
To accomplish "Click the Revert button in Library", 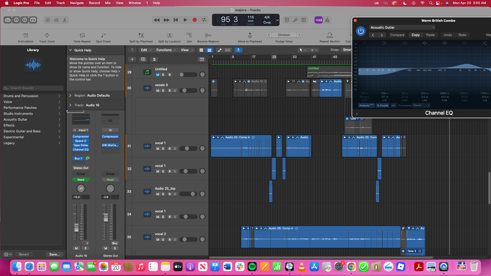I will pos(24,255).
